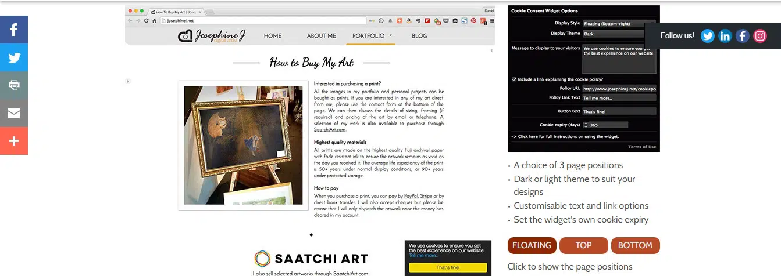Share page via Facebook sidebar icon
781x276 pixels.
click(14, 30)
